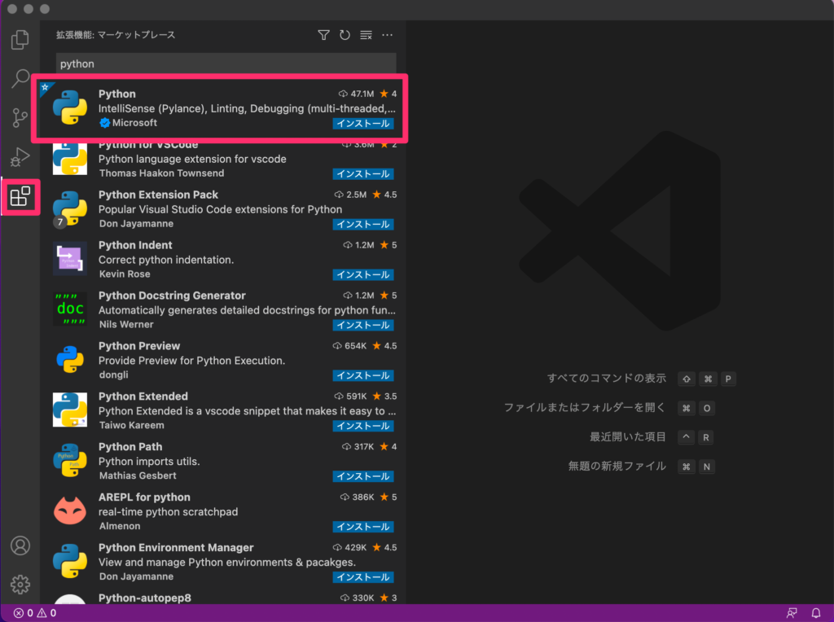Select the 'Python Docstring Generator' title
This screenshot has width=834, height=622.
point(172,296)
